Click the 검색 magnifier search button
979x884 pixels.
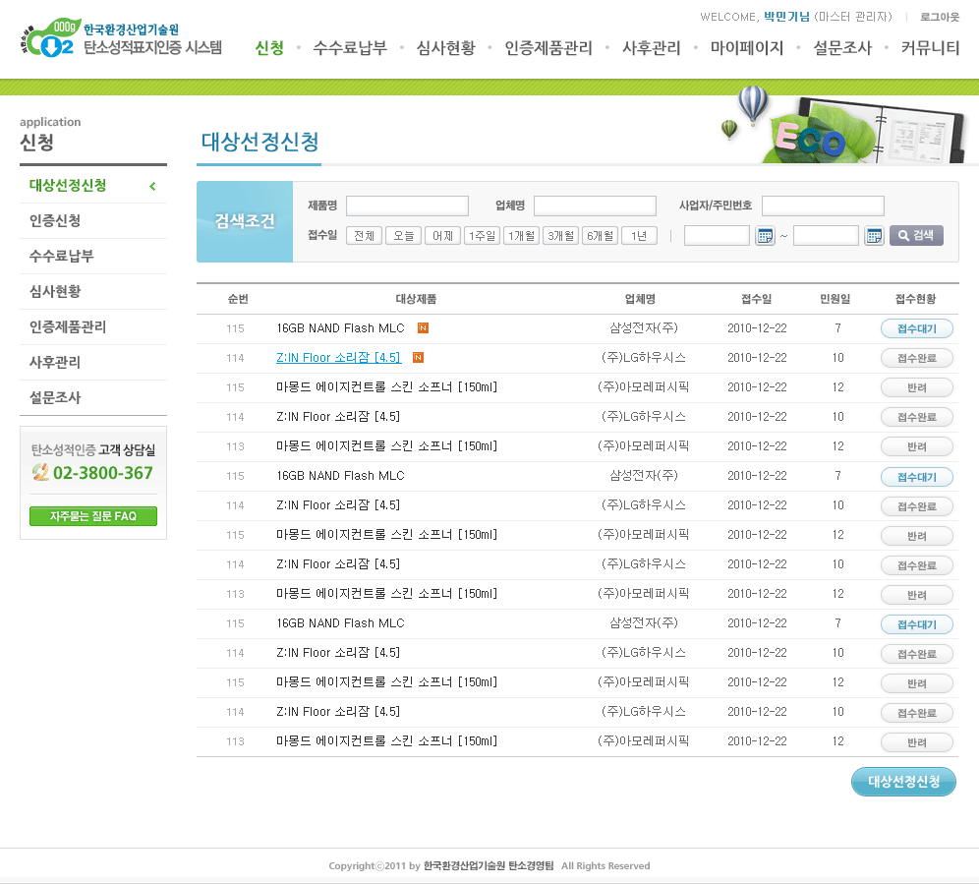click(x=916, y=236)
